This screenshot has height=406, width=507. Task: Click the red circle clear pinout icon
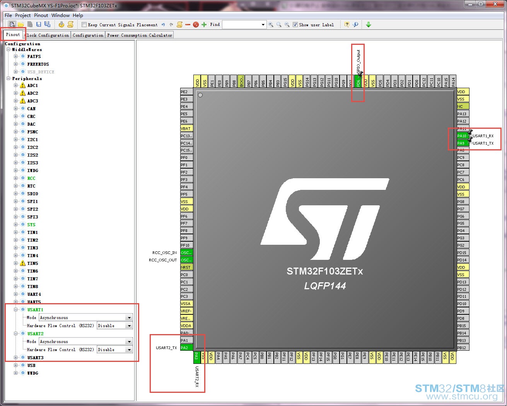[196, 25]
